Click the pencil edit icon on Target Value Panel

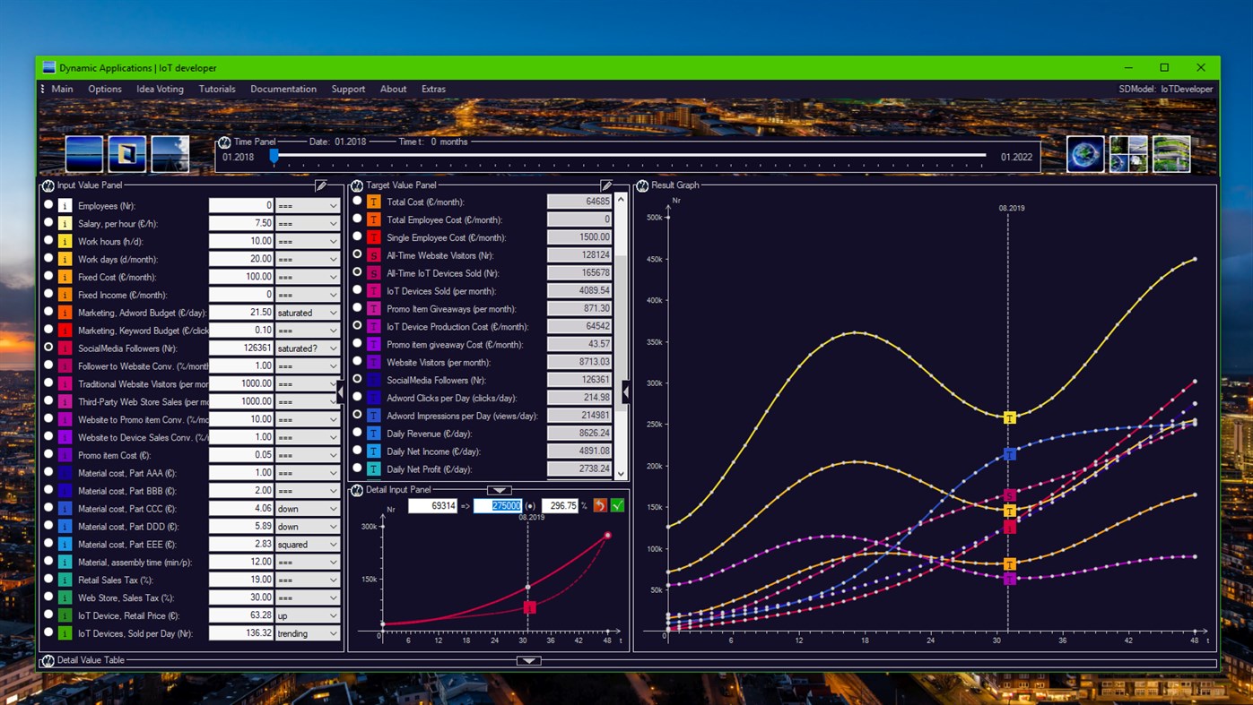click(605, 185)
